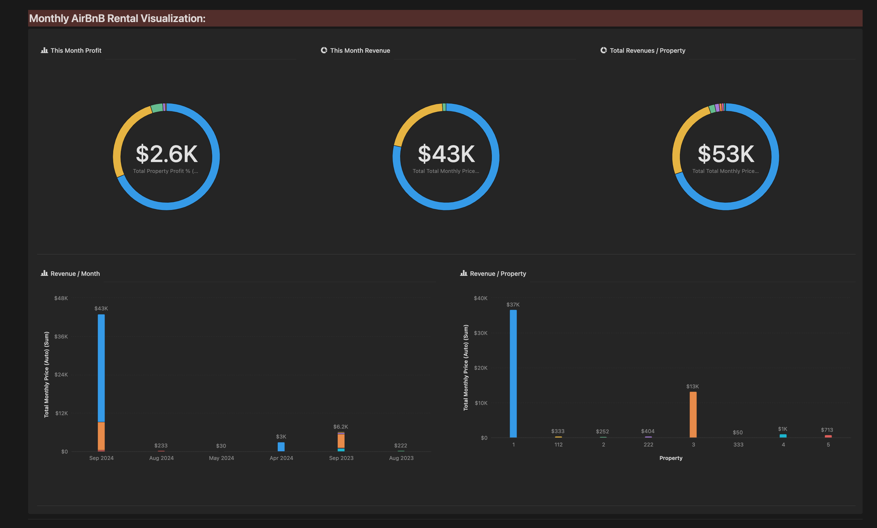This screenshot has height=528, width=877.
Task: Click the Sep 2024 axis label
Action: coord(101,458)
